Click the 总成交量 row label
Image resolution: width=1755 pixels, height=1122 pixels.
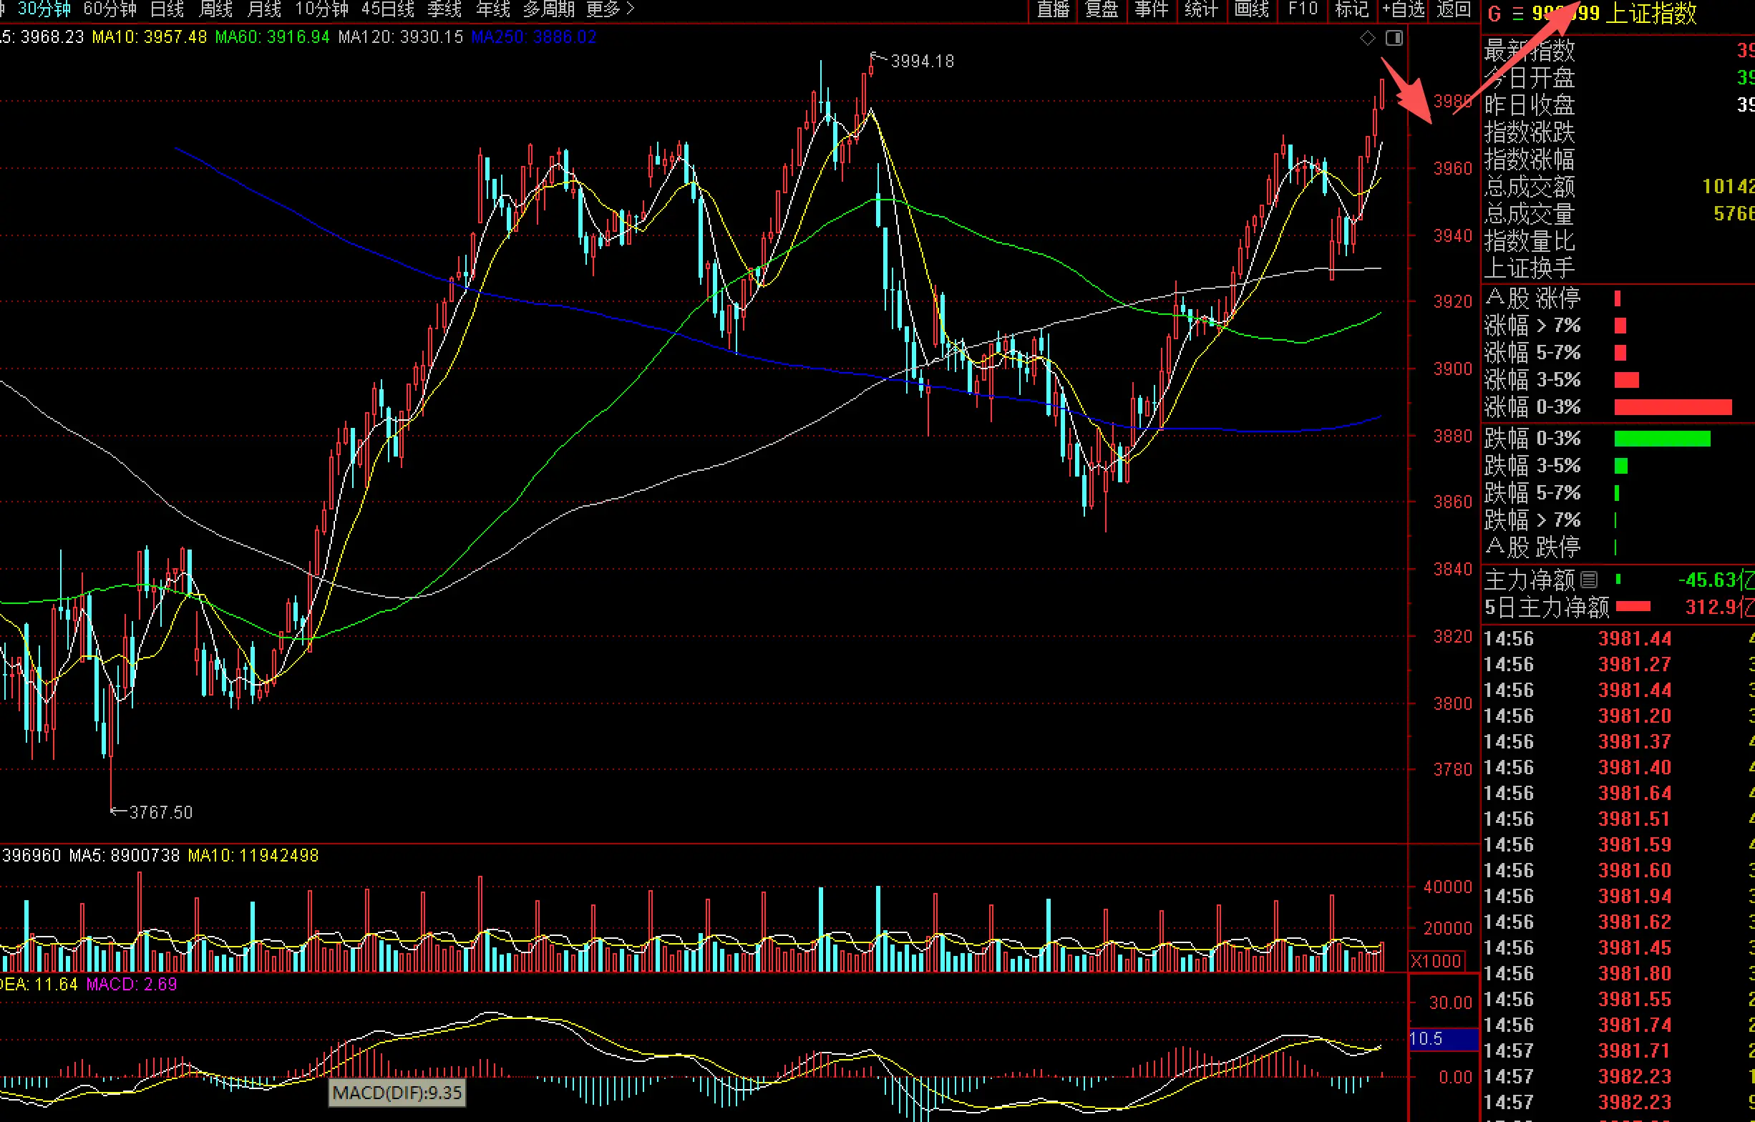pos(1530,213)
